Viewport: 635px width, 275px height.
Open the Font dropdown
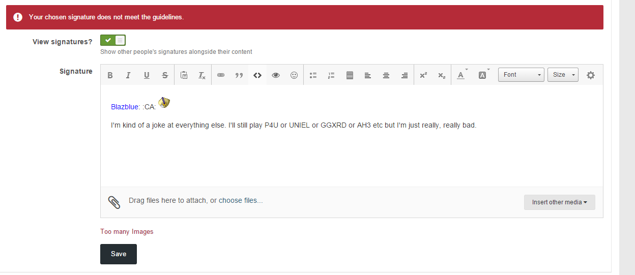coord(521,75)
